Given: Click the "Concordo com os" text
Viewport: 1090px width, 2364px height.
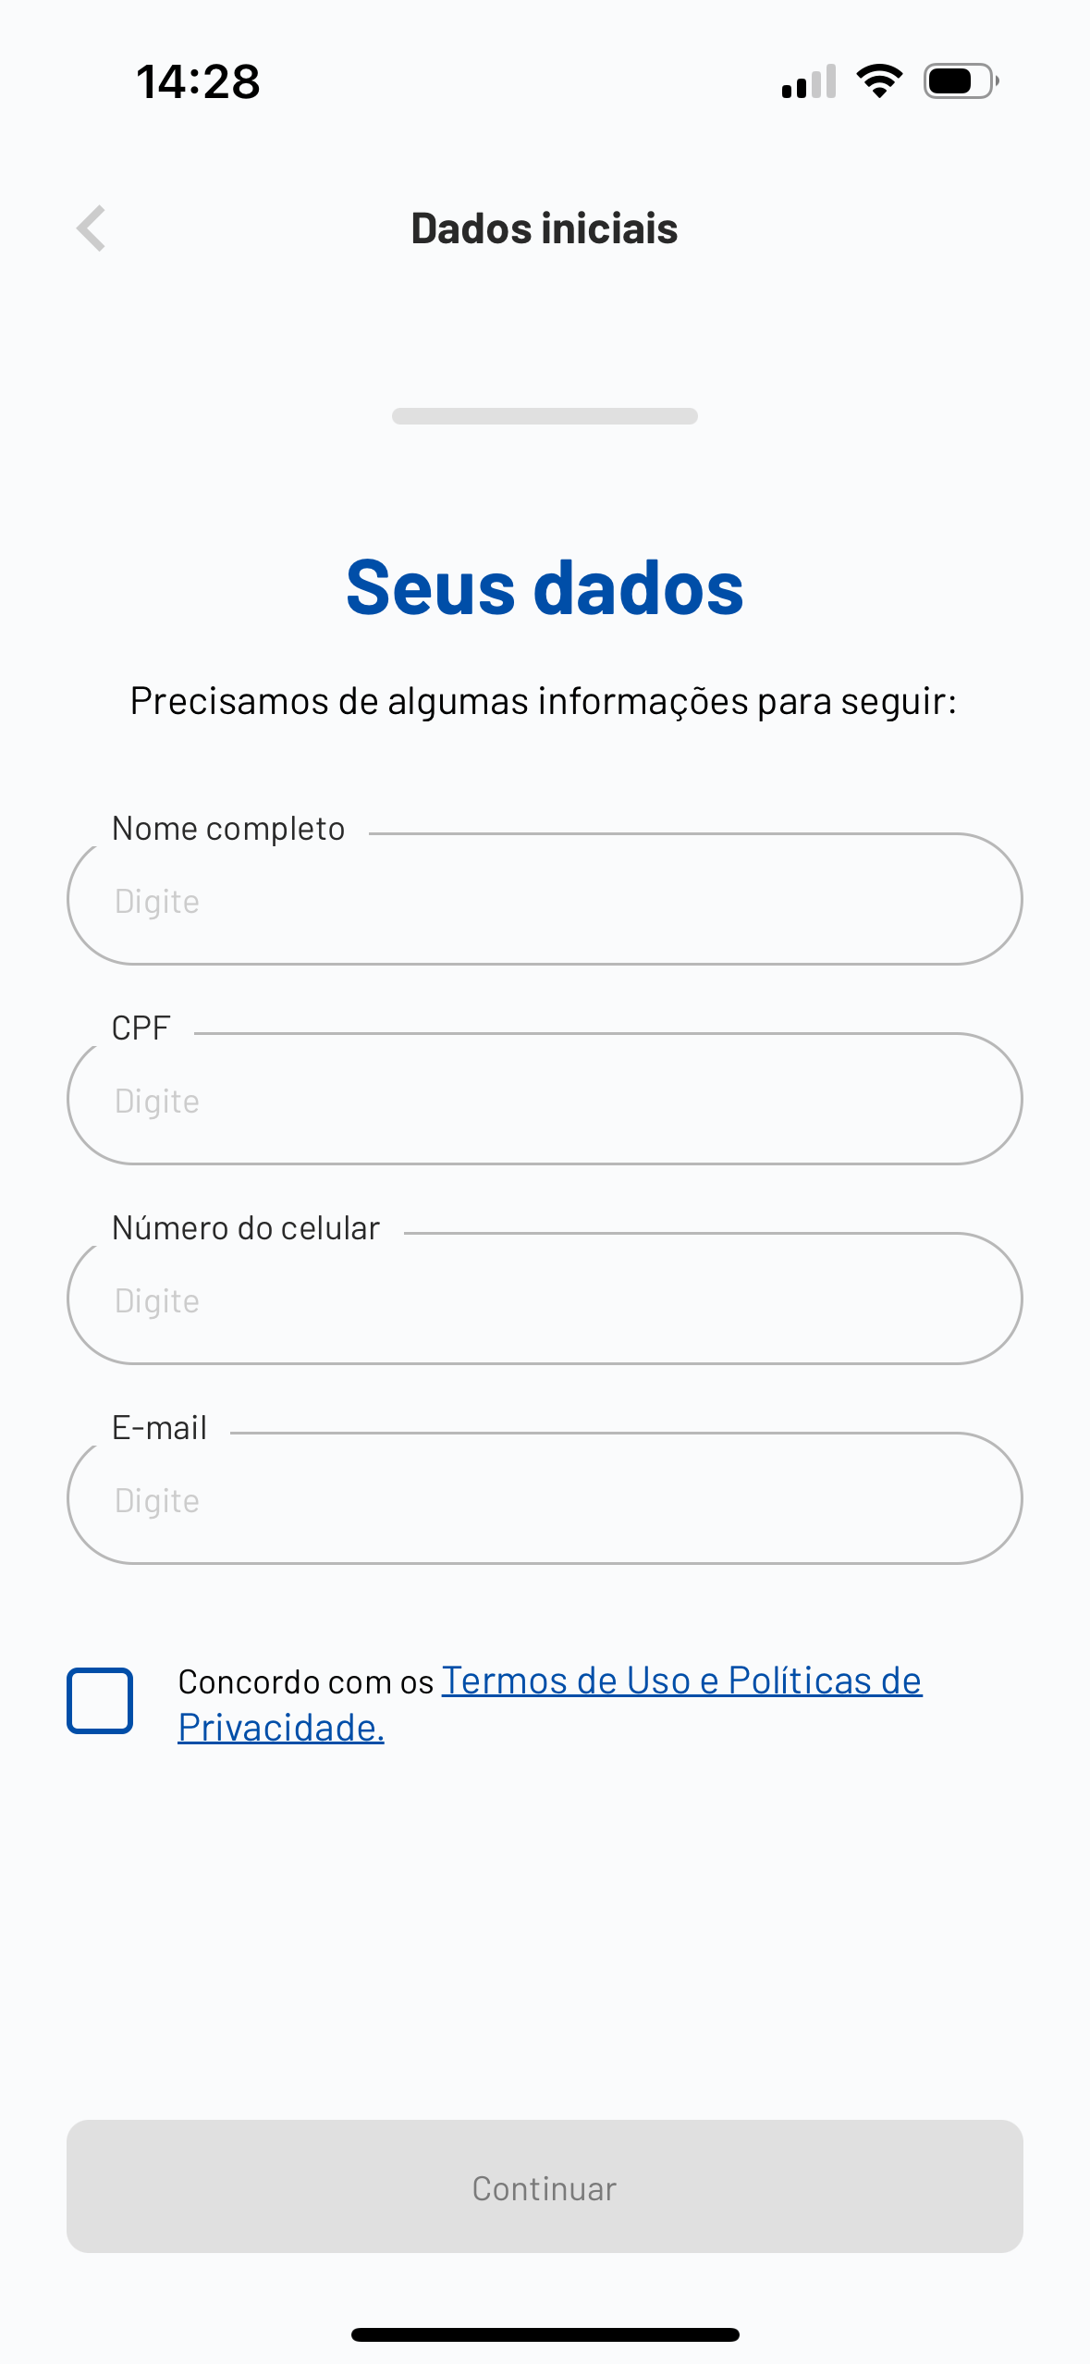Looking at the screenshot, I should (x=305, y=1681).
